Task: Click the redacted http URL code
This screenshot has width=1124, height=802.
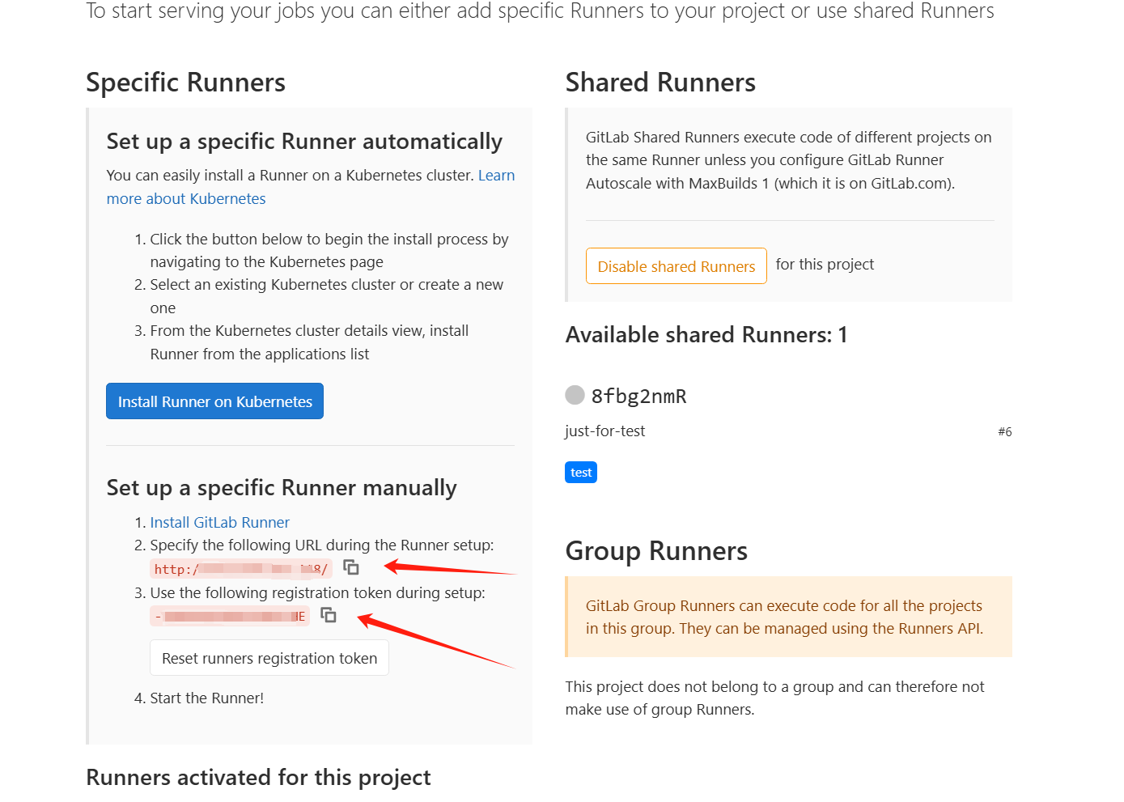Action: point(241,569)
